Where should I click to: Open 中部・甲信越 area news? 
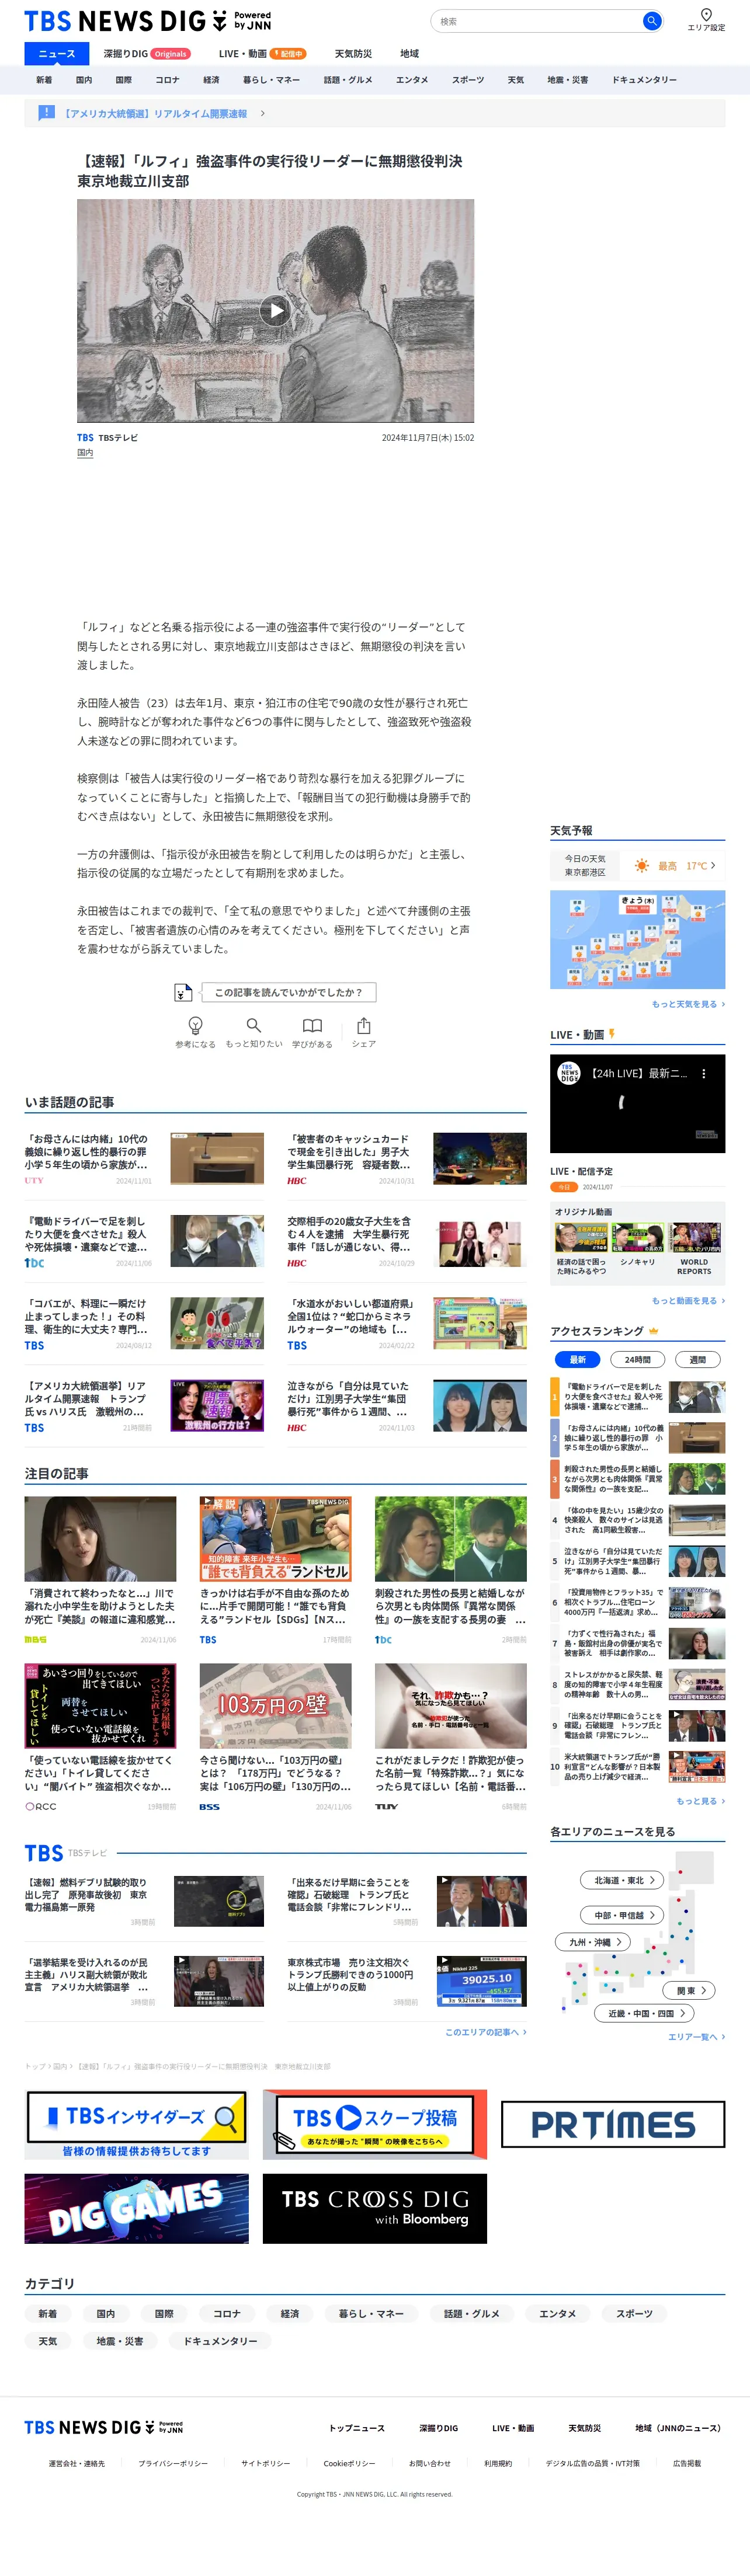click(622, 1915)
